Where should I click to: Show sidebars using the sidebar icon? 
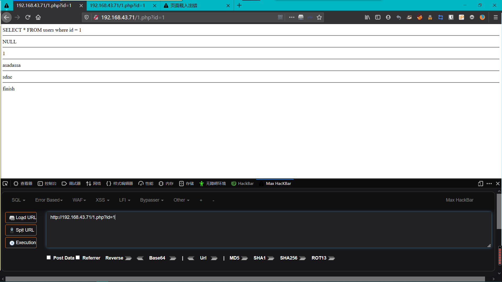point(378,17)
